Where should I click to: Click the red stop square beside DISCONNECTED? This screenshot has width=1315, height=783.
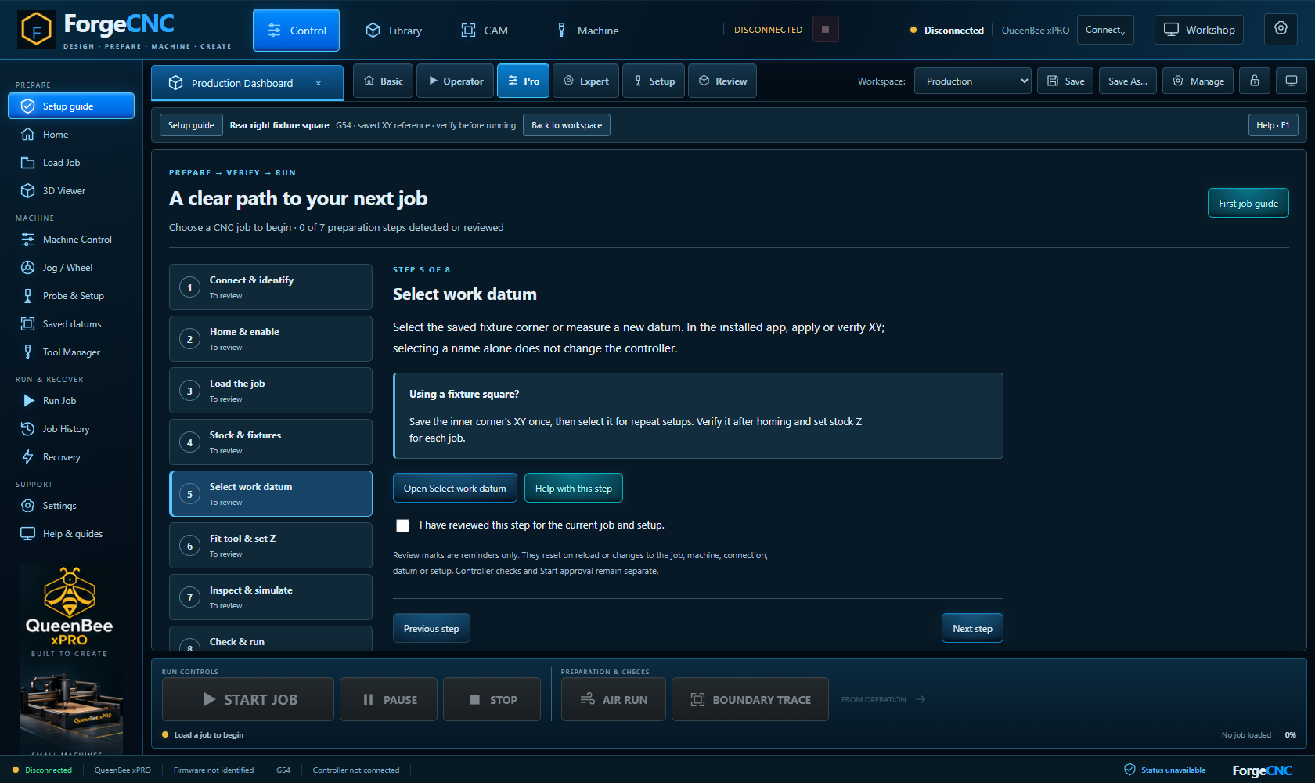click(825, 30)
